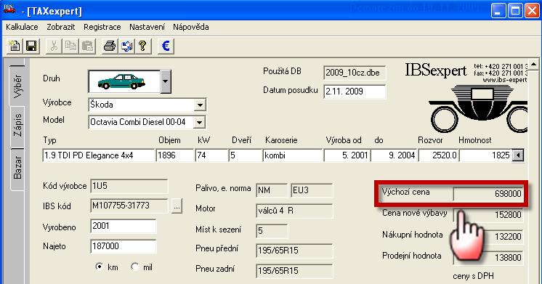
Task: Click the Copy toolbar icon
Action: 71,46
